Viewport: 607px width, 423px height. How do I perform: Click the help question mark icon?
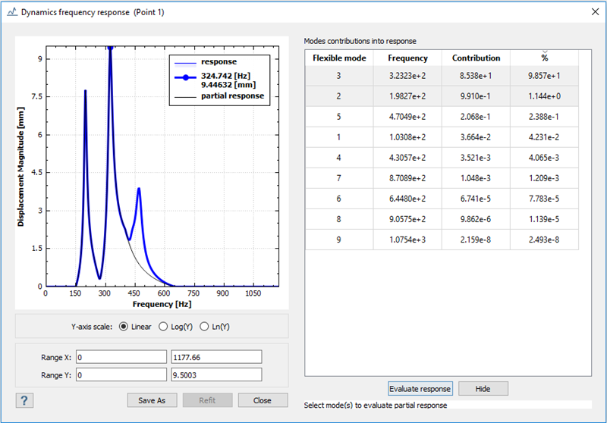point(24,400)
